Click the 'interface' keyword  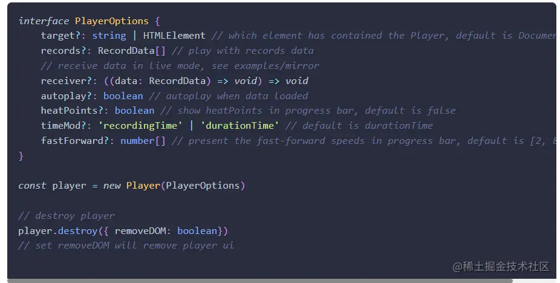point(44,21)
